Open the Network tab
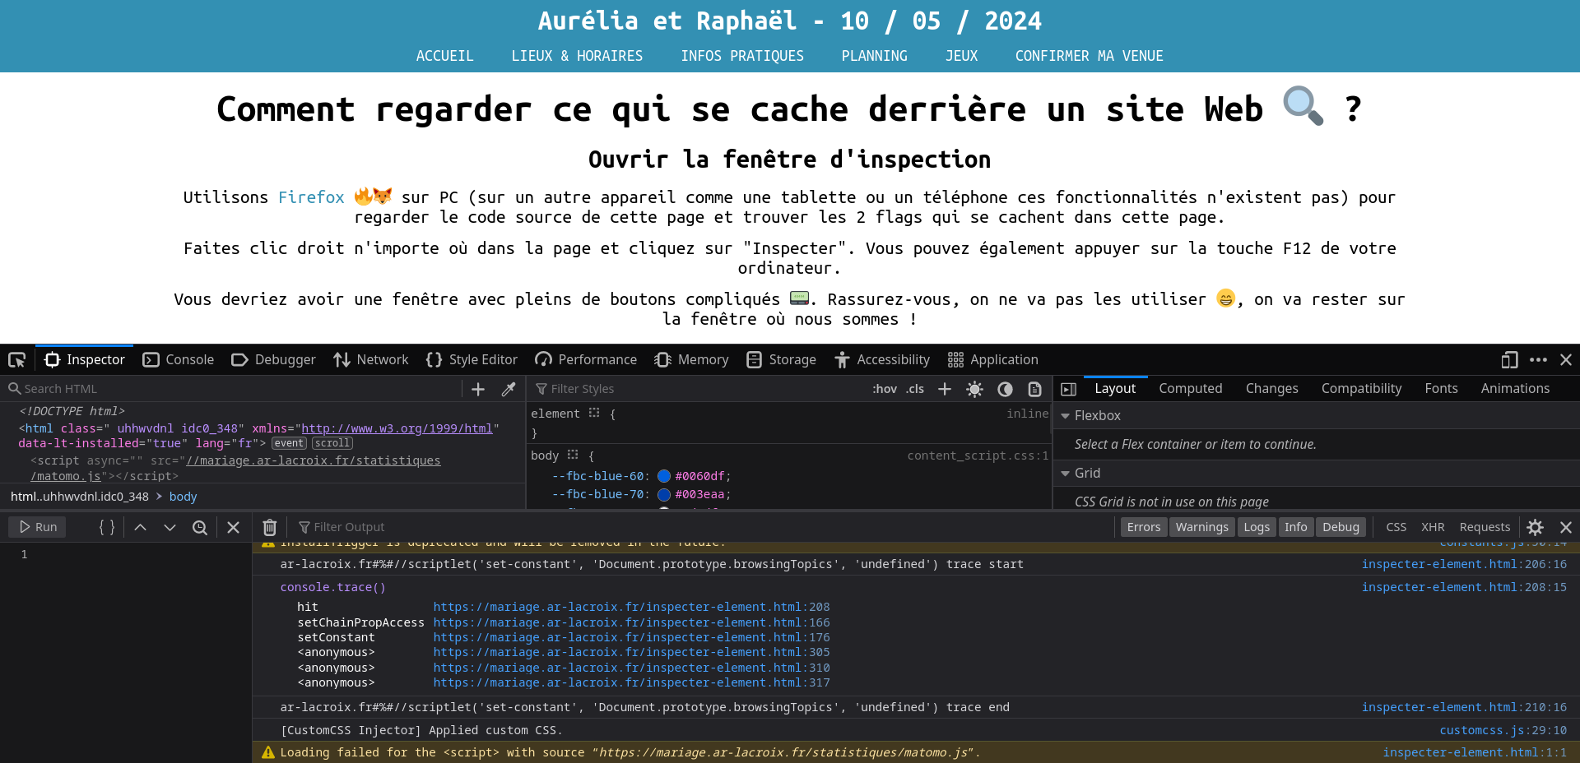This screenshot has height=763, width=1580. tap(371, 359)
